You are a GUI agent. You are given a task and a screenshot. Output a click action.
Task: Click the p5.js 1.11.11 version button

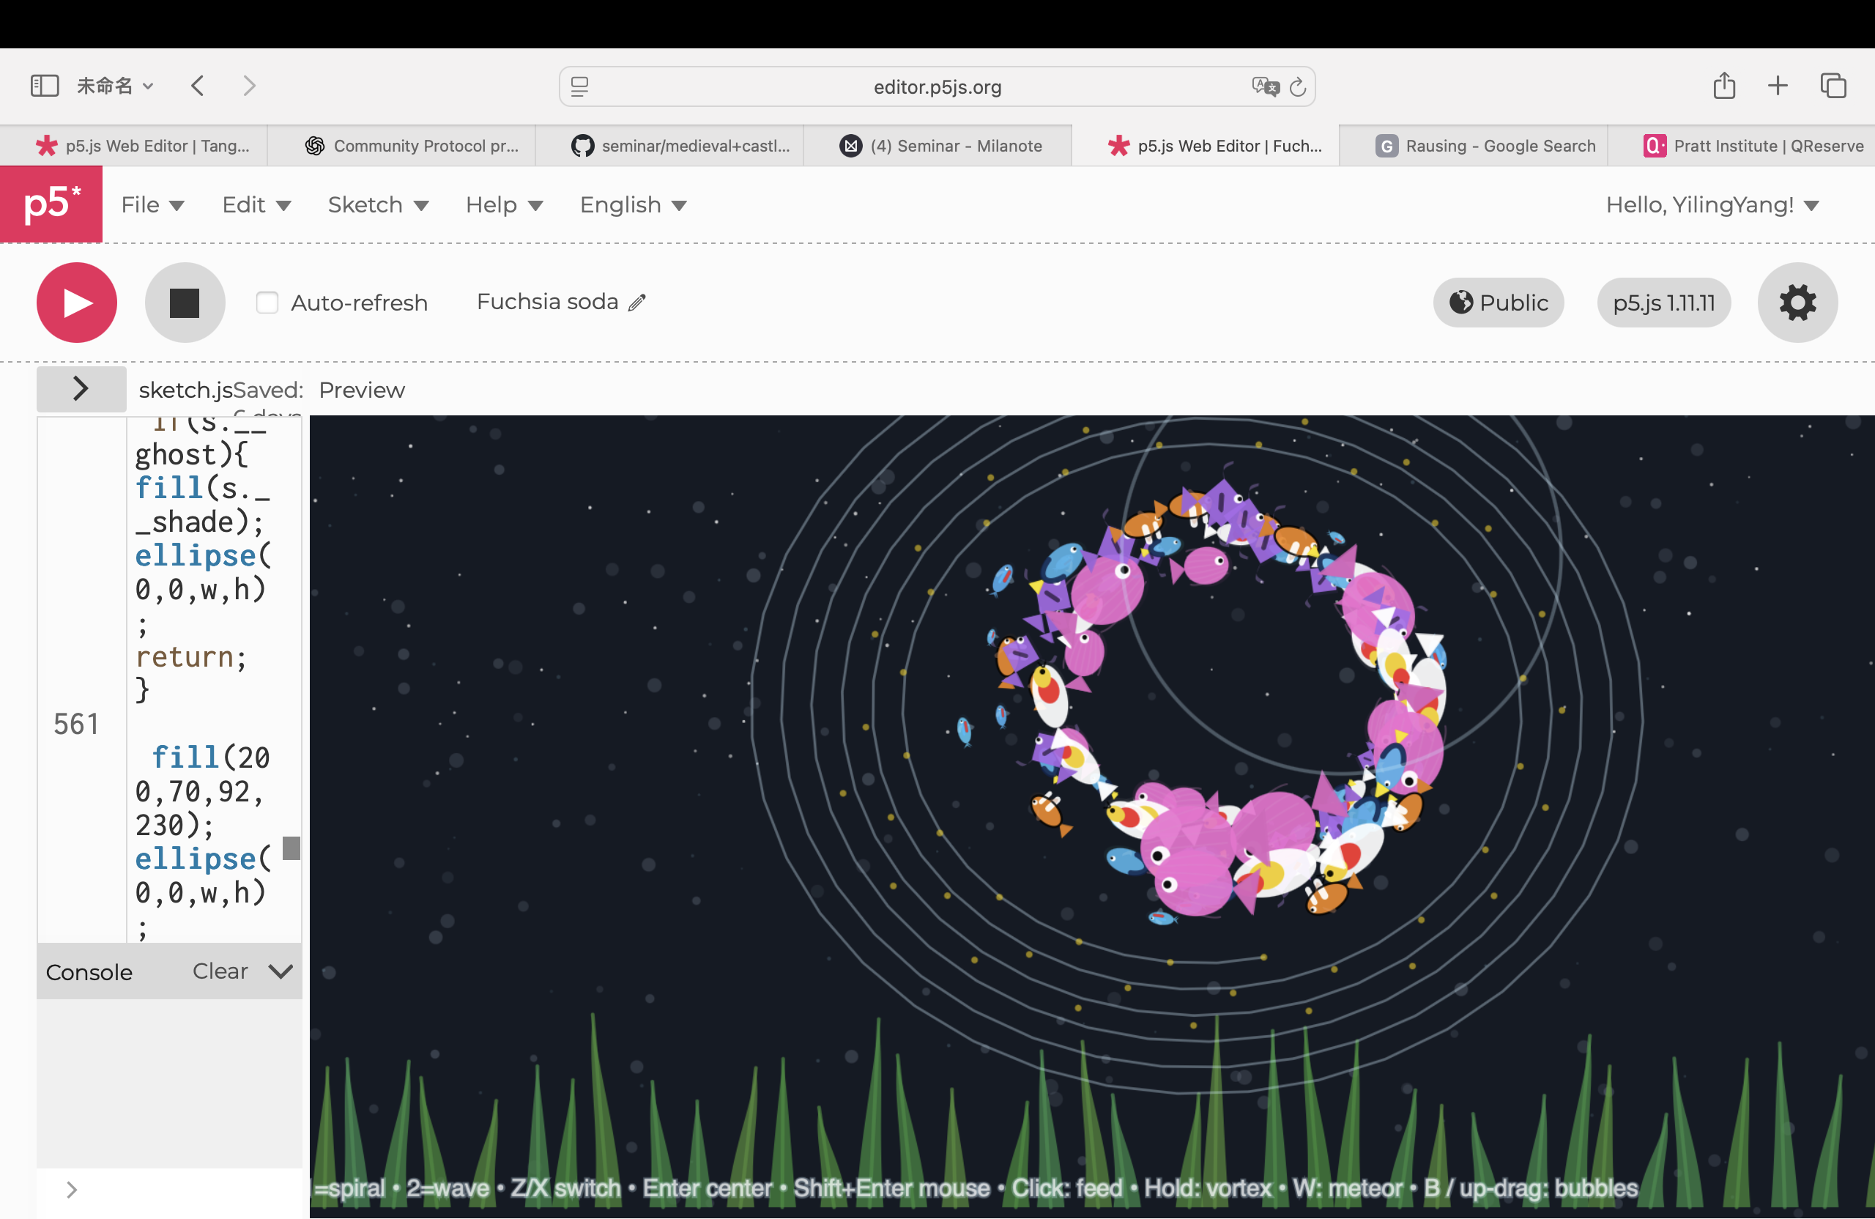pyautogui.click(x=1663, y=303)
